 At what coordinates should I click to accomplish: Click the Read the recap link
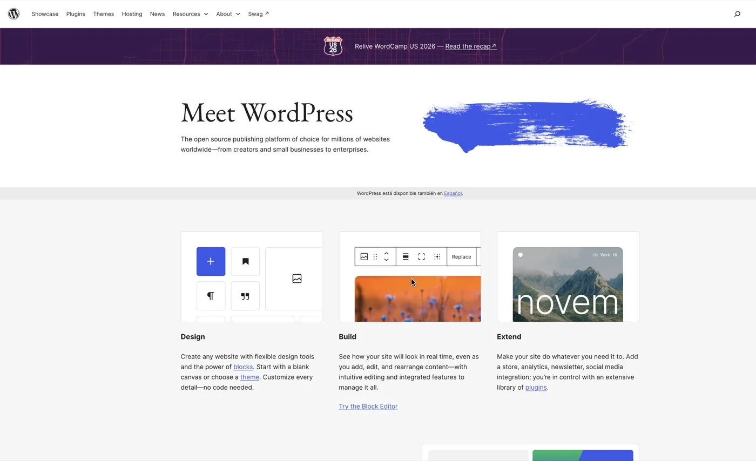point(470,46)
